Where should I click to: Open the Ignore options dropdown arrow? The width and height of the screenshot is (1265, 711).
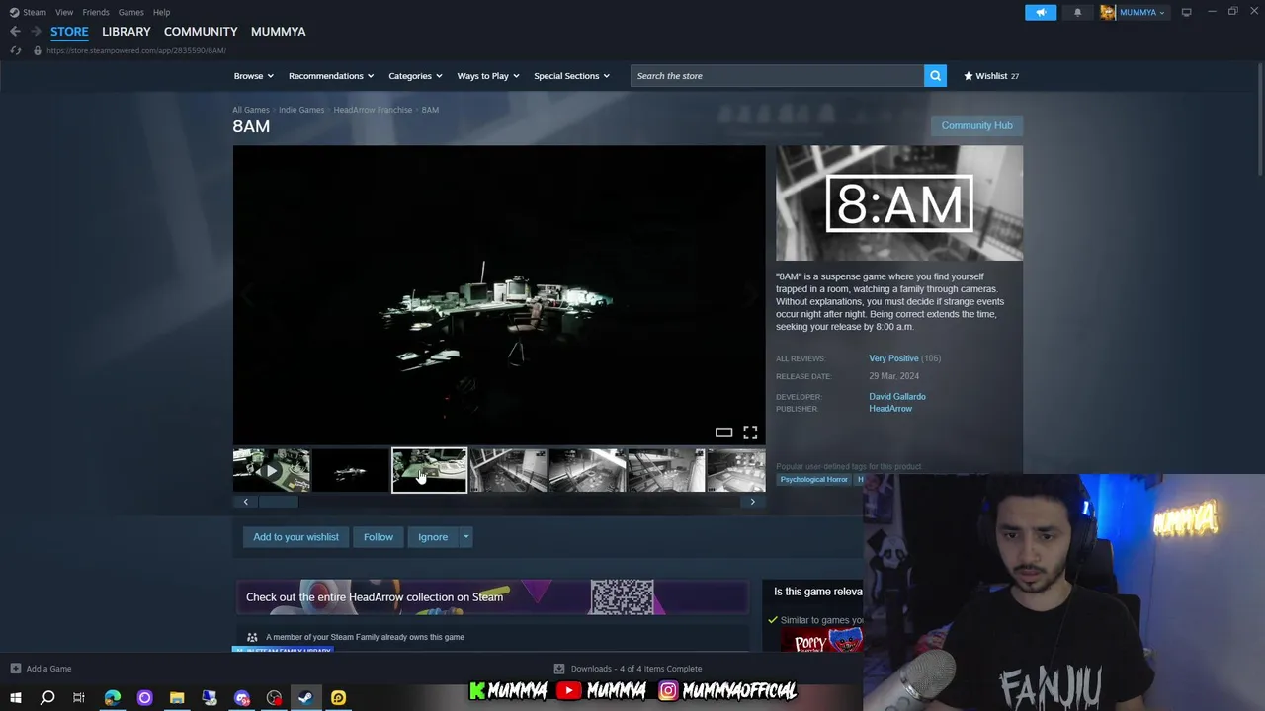(x=465, y=537)
